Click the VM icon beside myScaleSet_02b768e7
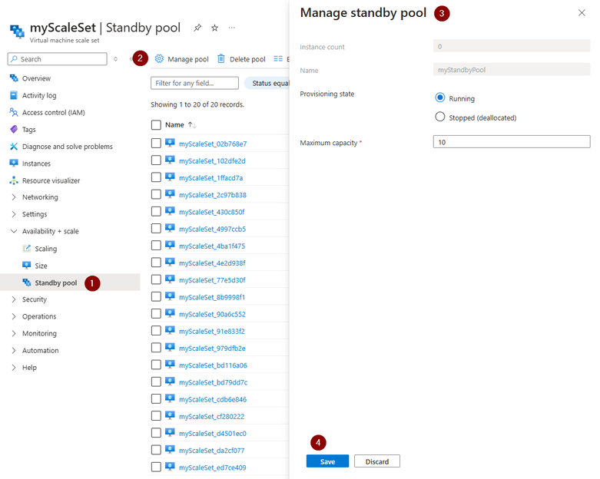The image size is (600, 479). (170, 143)
